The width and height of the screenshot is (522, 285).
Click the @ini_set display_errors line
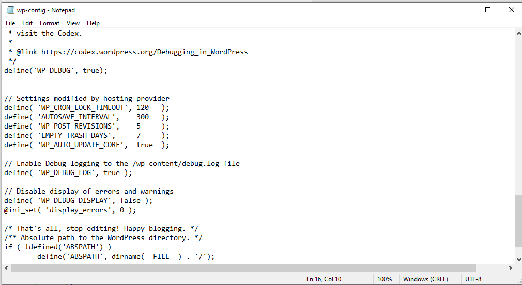[70, 210]
